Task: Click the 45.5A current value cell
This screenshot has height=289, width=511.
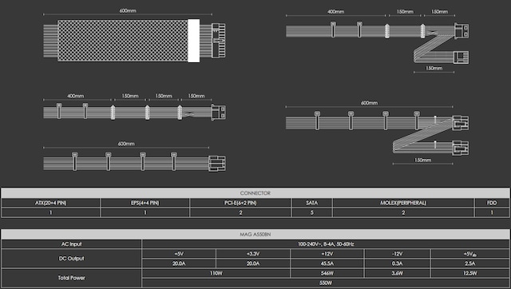Action: pos(327,263)
